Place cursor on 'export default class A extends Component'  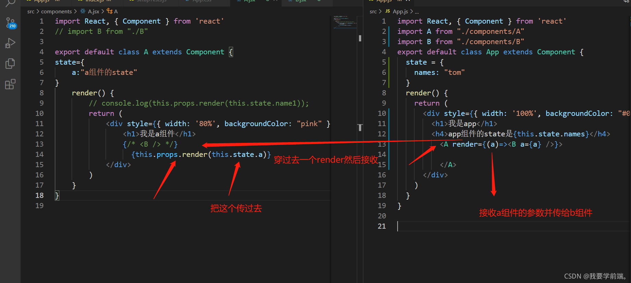coord(139,52)
